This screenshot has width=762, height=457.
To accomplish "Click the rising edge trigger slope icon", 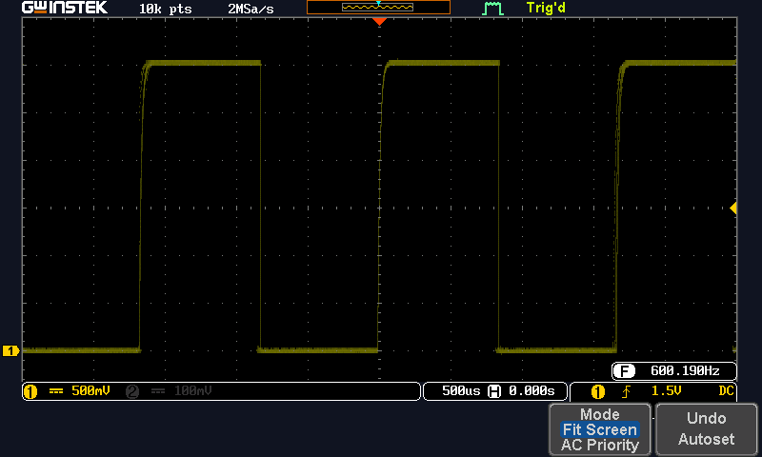I will [x=625, y=391].
